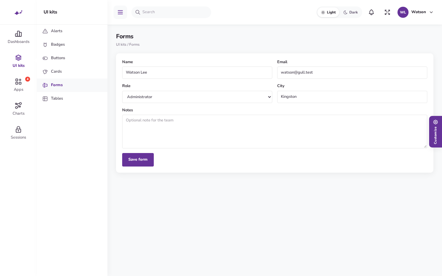Expand the Watson user menu chevron
This screenshot has height=276, width=442.
point(431,12)
